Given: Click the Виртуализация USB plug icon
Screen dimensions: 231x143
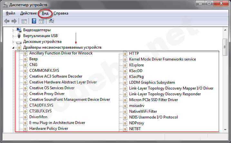Looking at the screenshot, I should tap(19, 36).
